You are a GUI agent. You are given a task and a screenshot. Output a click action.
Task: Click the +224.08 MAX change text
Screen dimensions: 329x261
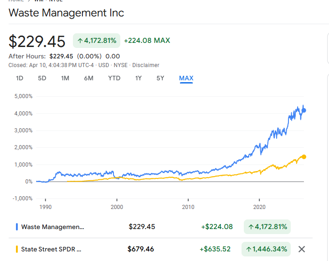coord(147,41)
